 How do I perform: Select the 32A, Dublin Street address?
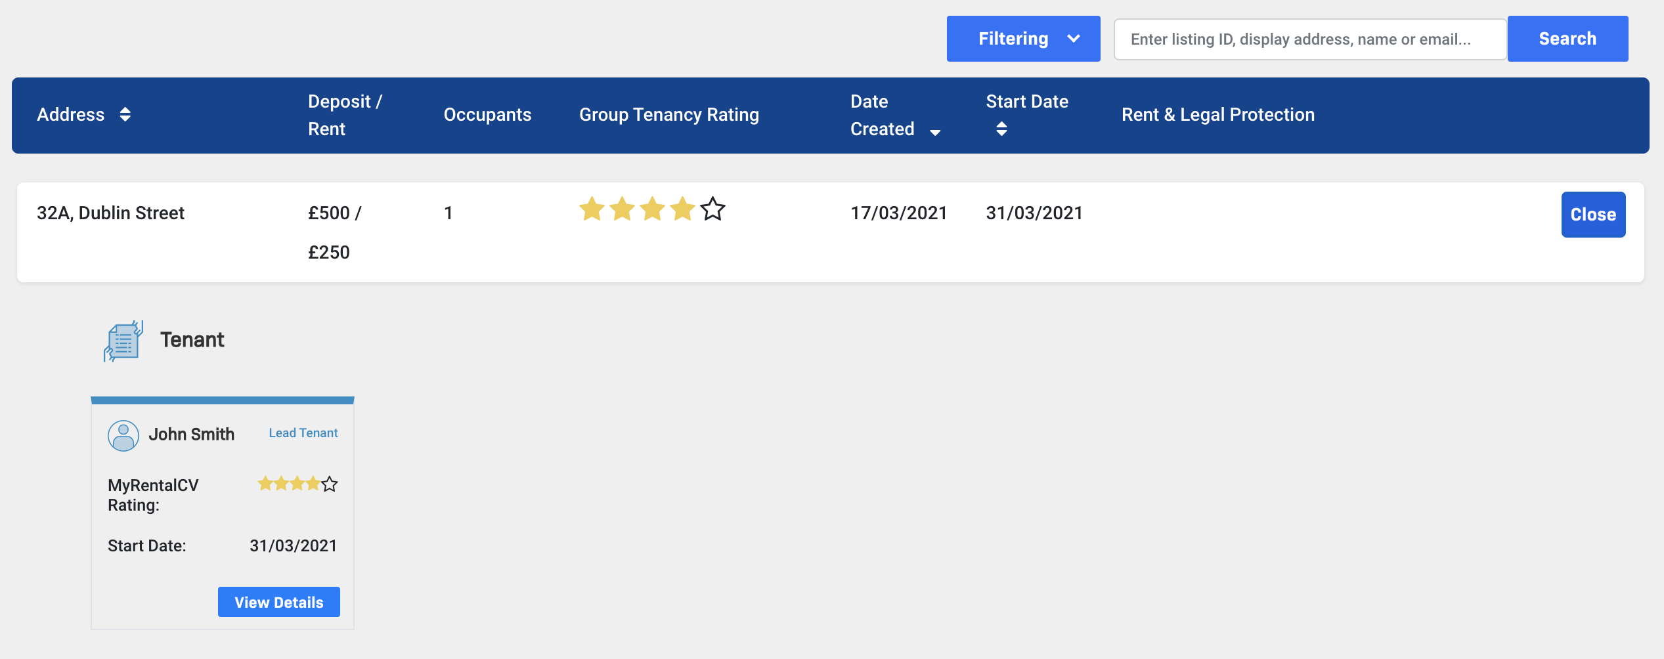(110, 213)
